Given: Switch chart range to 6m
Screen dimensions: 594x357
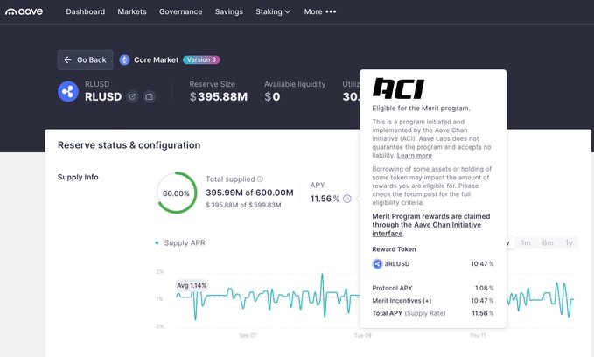Looking at the screenshot, I should (x=548, y=242).
